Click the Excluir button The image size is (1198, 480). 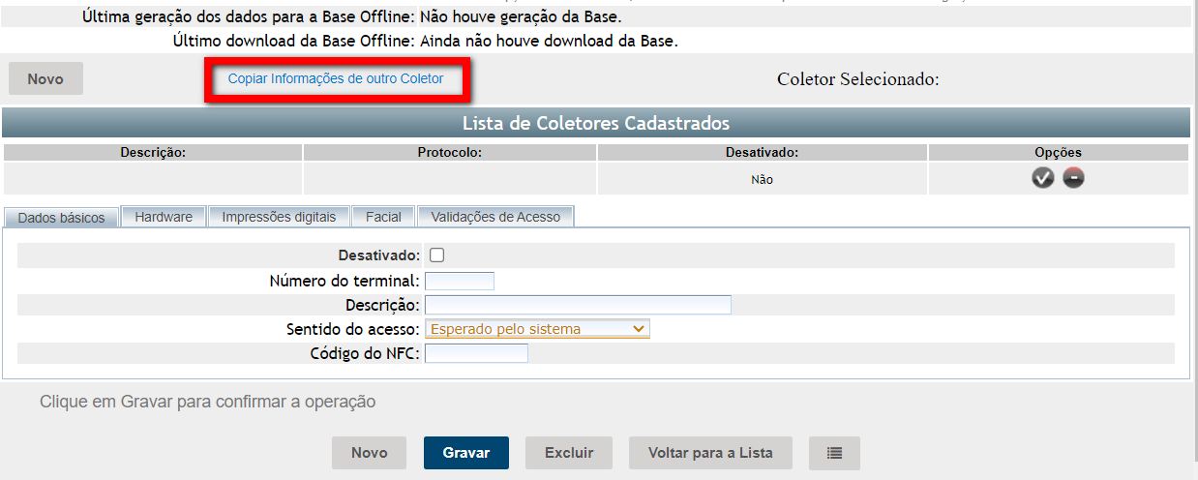pyautogui.click(x=569, y=453)
